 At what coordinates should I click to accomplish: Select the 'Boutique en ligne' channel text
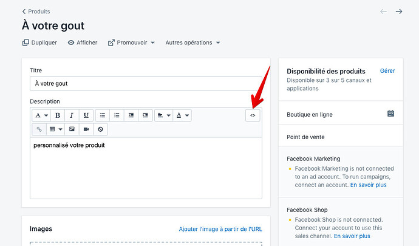pyautogui.click(x=310, y=115)
